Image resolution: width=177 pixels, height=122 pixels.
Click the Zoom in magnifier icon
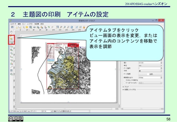65,27
